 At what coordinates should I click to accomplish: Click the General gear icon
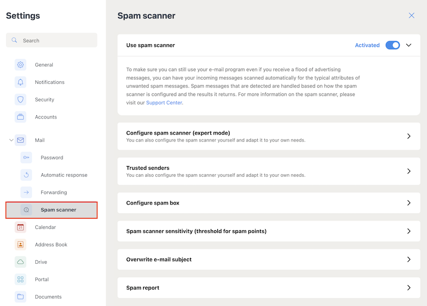tap(20, 65)
